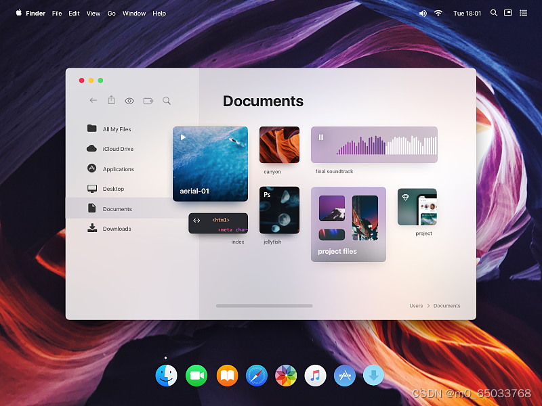Image resolution: width=542 pixels, height=406 pixels.
Task: Open FaceTime from the Dock
Action: pos(196,376)
